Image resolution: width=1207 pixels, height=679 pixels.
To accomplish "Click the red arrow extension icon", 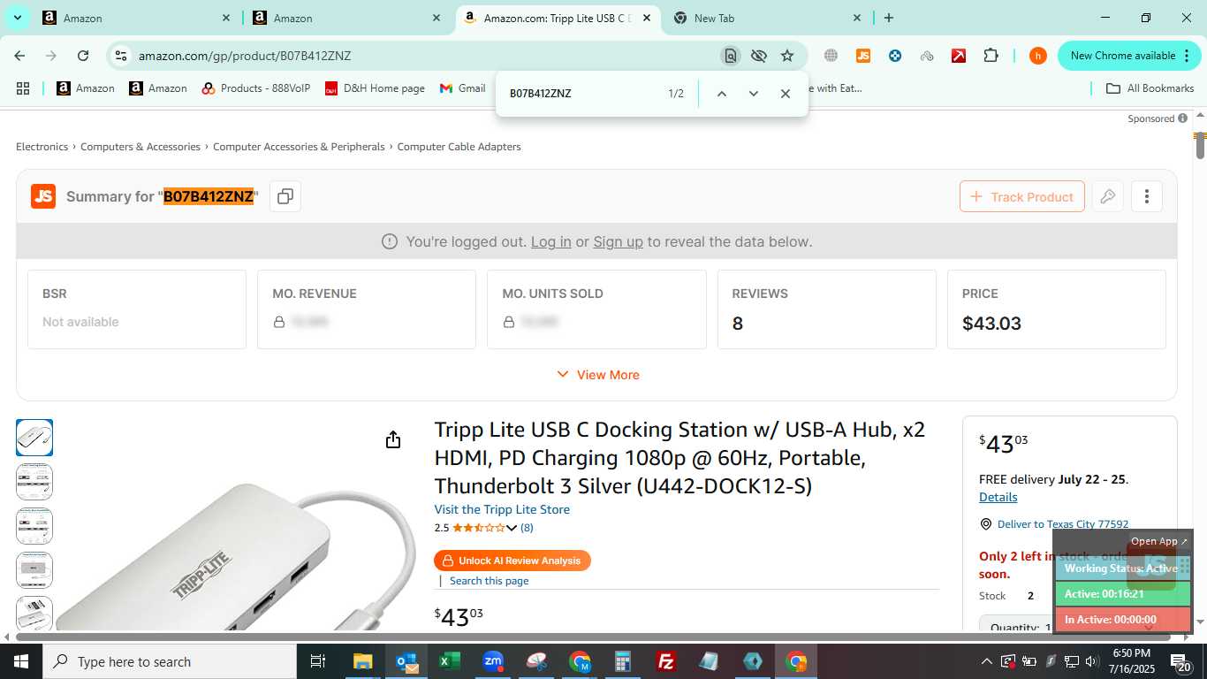I will click(x=959, y=56).
